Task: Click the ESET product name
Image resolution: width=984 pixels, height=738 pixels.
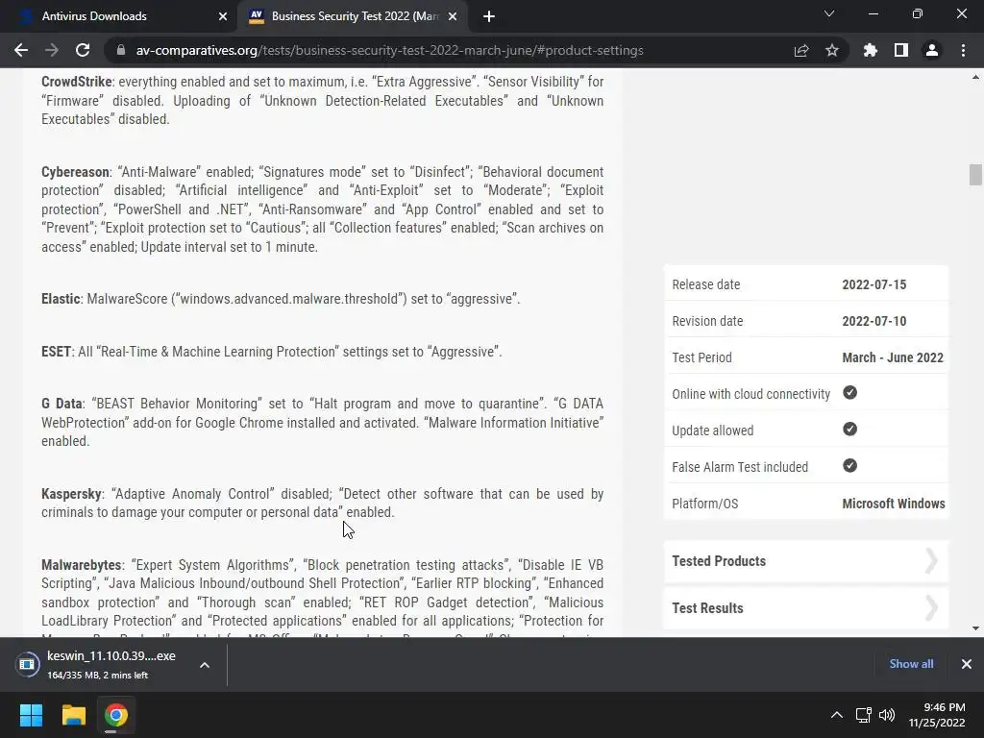Action: pyautogui.click(x=57, y=352)
